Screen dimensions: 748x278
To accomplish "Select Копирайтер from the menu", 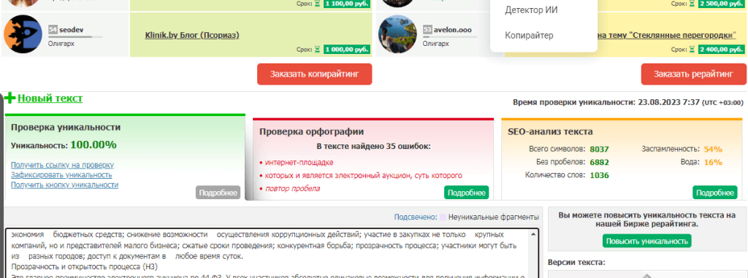I will pos(529,35).
